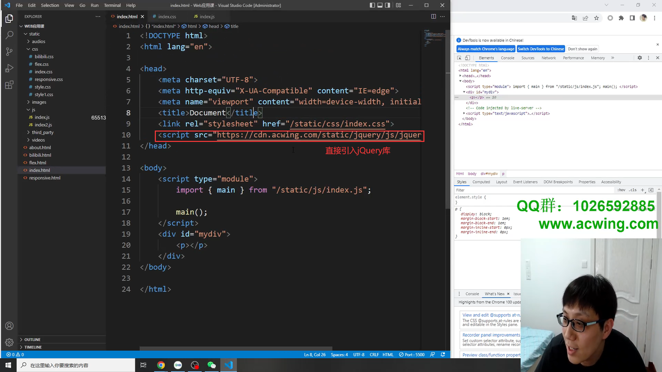This screenshot has width=662, height=372.
Task: Click Chrome share page icon
Action: coord(585,18)
